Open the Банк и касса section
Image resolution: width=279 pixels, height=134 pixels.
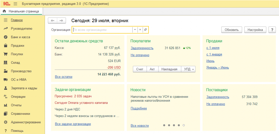click(x=20, y=37)
